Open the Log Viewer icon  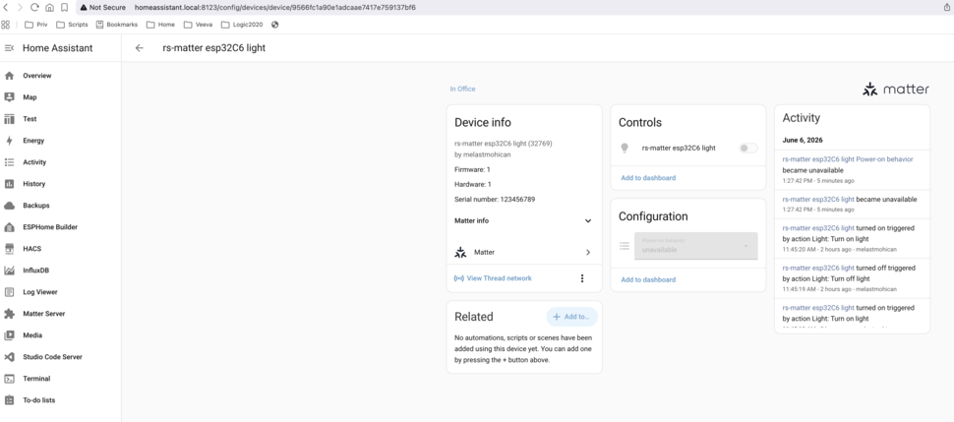(x=9, y=292)
